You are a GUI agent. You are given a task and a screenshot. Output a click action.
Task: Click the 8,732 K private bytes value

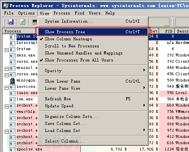119,149
